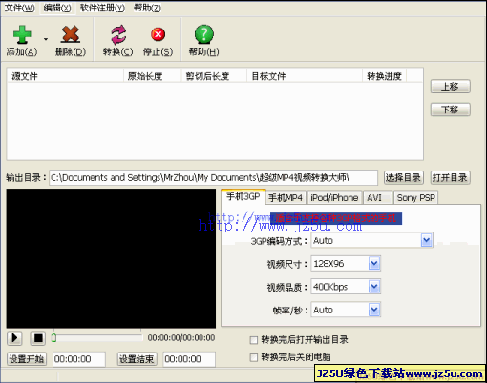Switch to the Sony PSP tab

[x=415, y=198]
